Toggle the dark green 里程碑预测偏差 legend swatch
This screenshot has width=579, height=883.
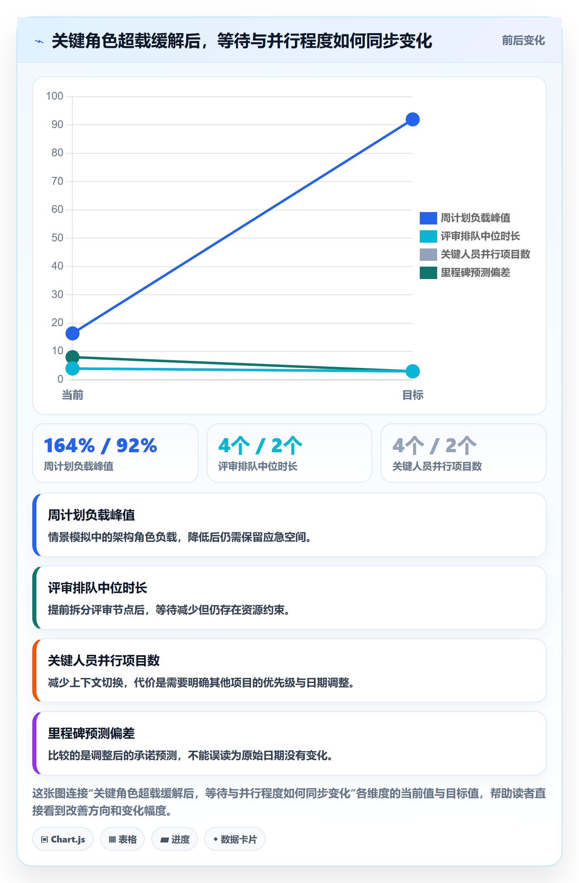pyautogui.click(x=428, y=272)
